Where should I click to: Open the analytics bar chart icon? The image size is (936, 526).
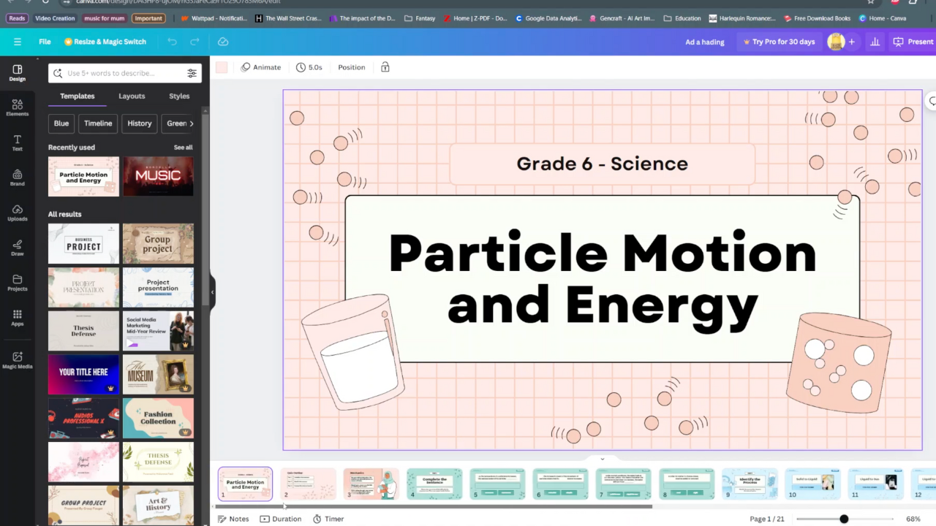(875, 42)
